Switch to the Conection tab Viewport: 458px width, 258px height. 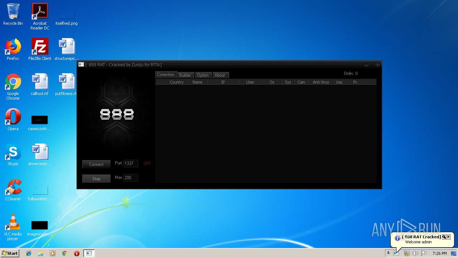pos(166,75)
